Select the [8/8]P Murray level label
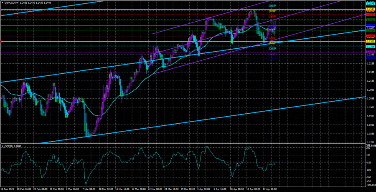 pos(272,5)
